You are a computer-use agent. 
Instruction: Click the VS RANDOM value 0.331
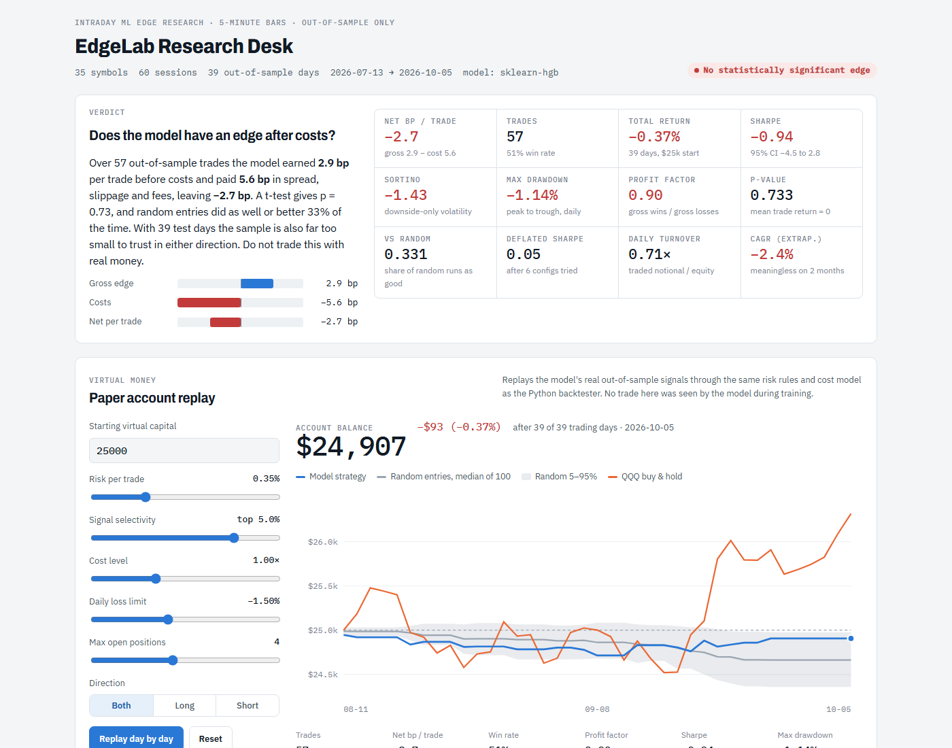pyautogui.click(x=406, y=254)
